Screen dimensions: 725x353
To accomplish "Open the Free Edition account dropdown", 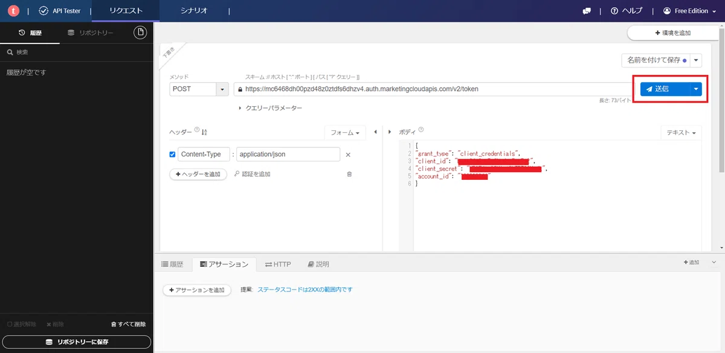I will point(690,11).
